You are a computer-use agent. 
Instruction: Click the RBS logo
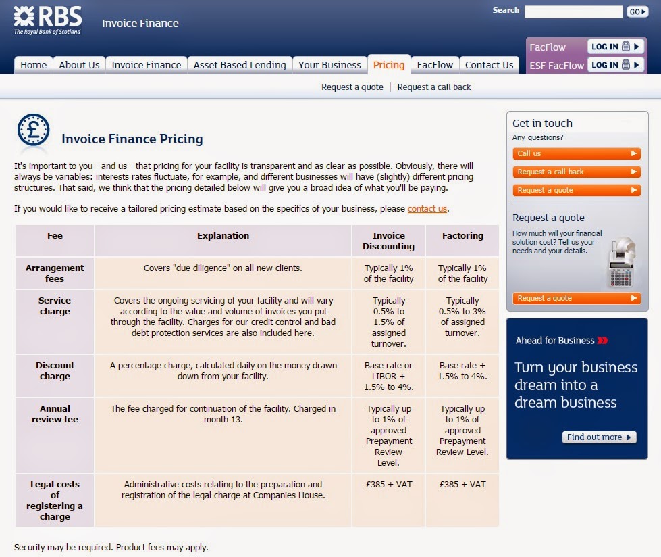click(x=48, y=20)
